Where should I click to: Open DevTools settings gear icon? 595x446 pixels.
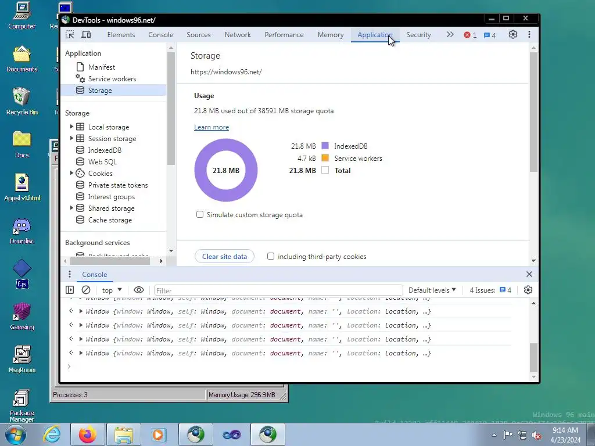pos(512,34)
